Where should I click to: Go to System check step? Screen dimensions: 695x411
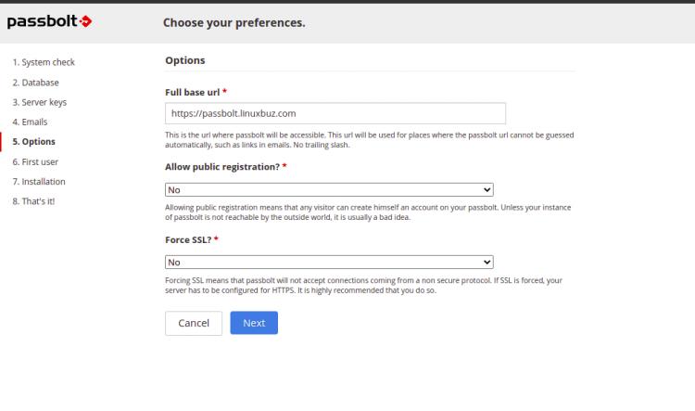pos(44,62)
